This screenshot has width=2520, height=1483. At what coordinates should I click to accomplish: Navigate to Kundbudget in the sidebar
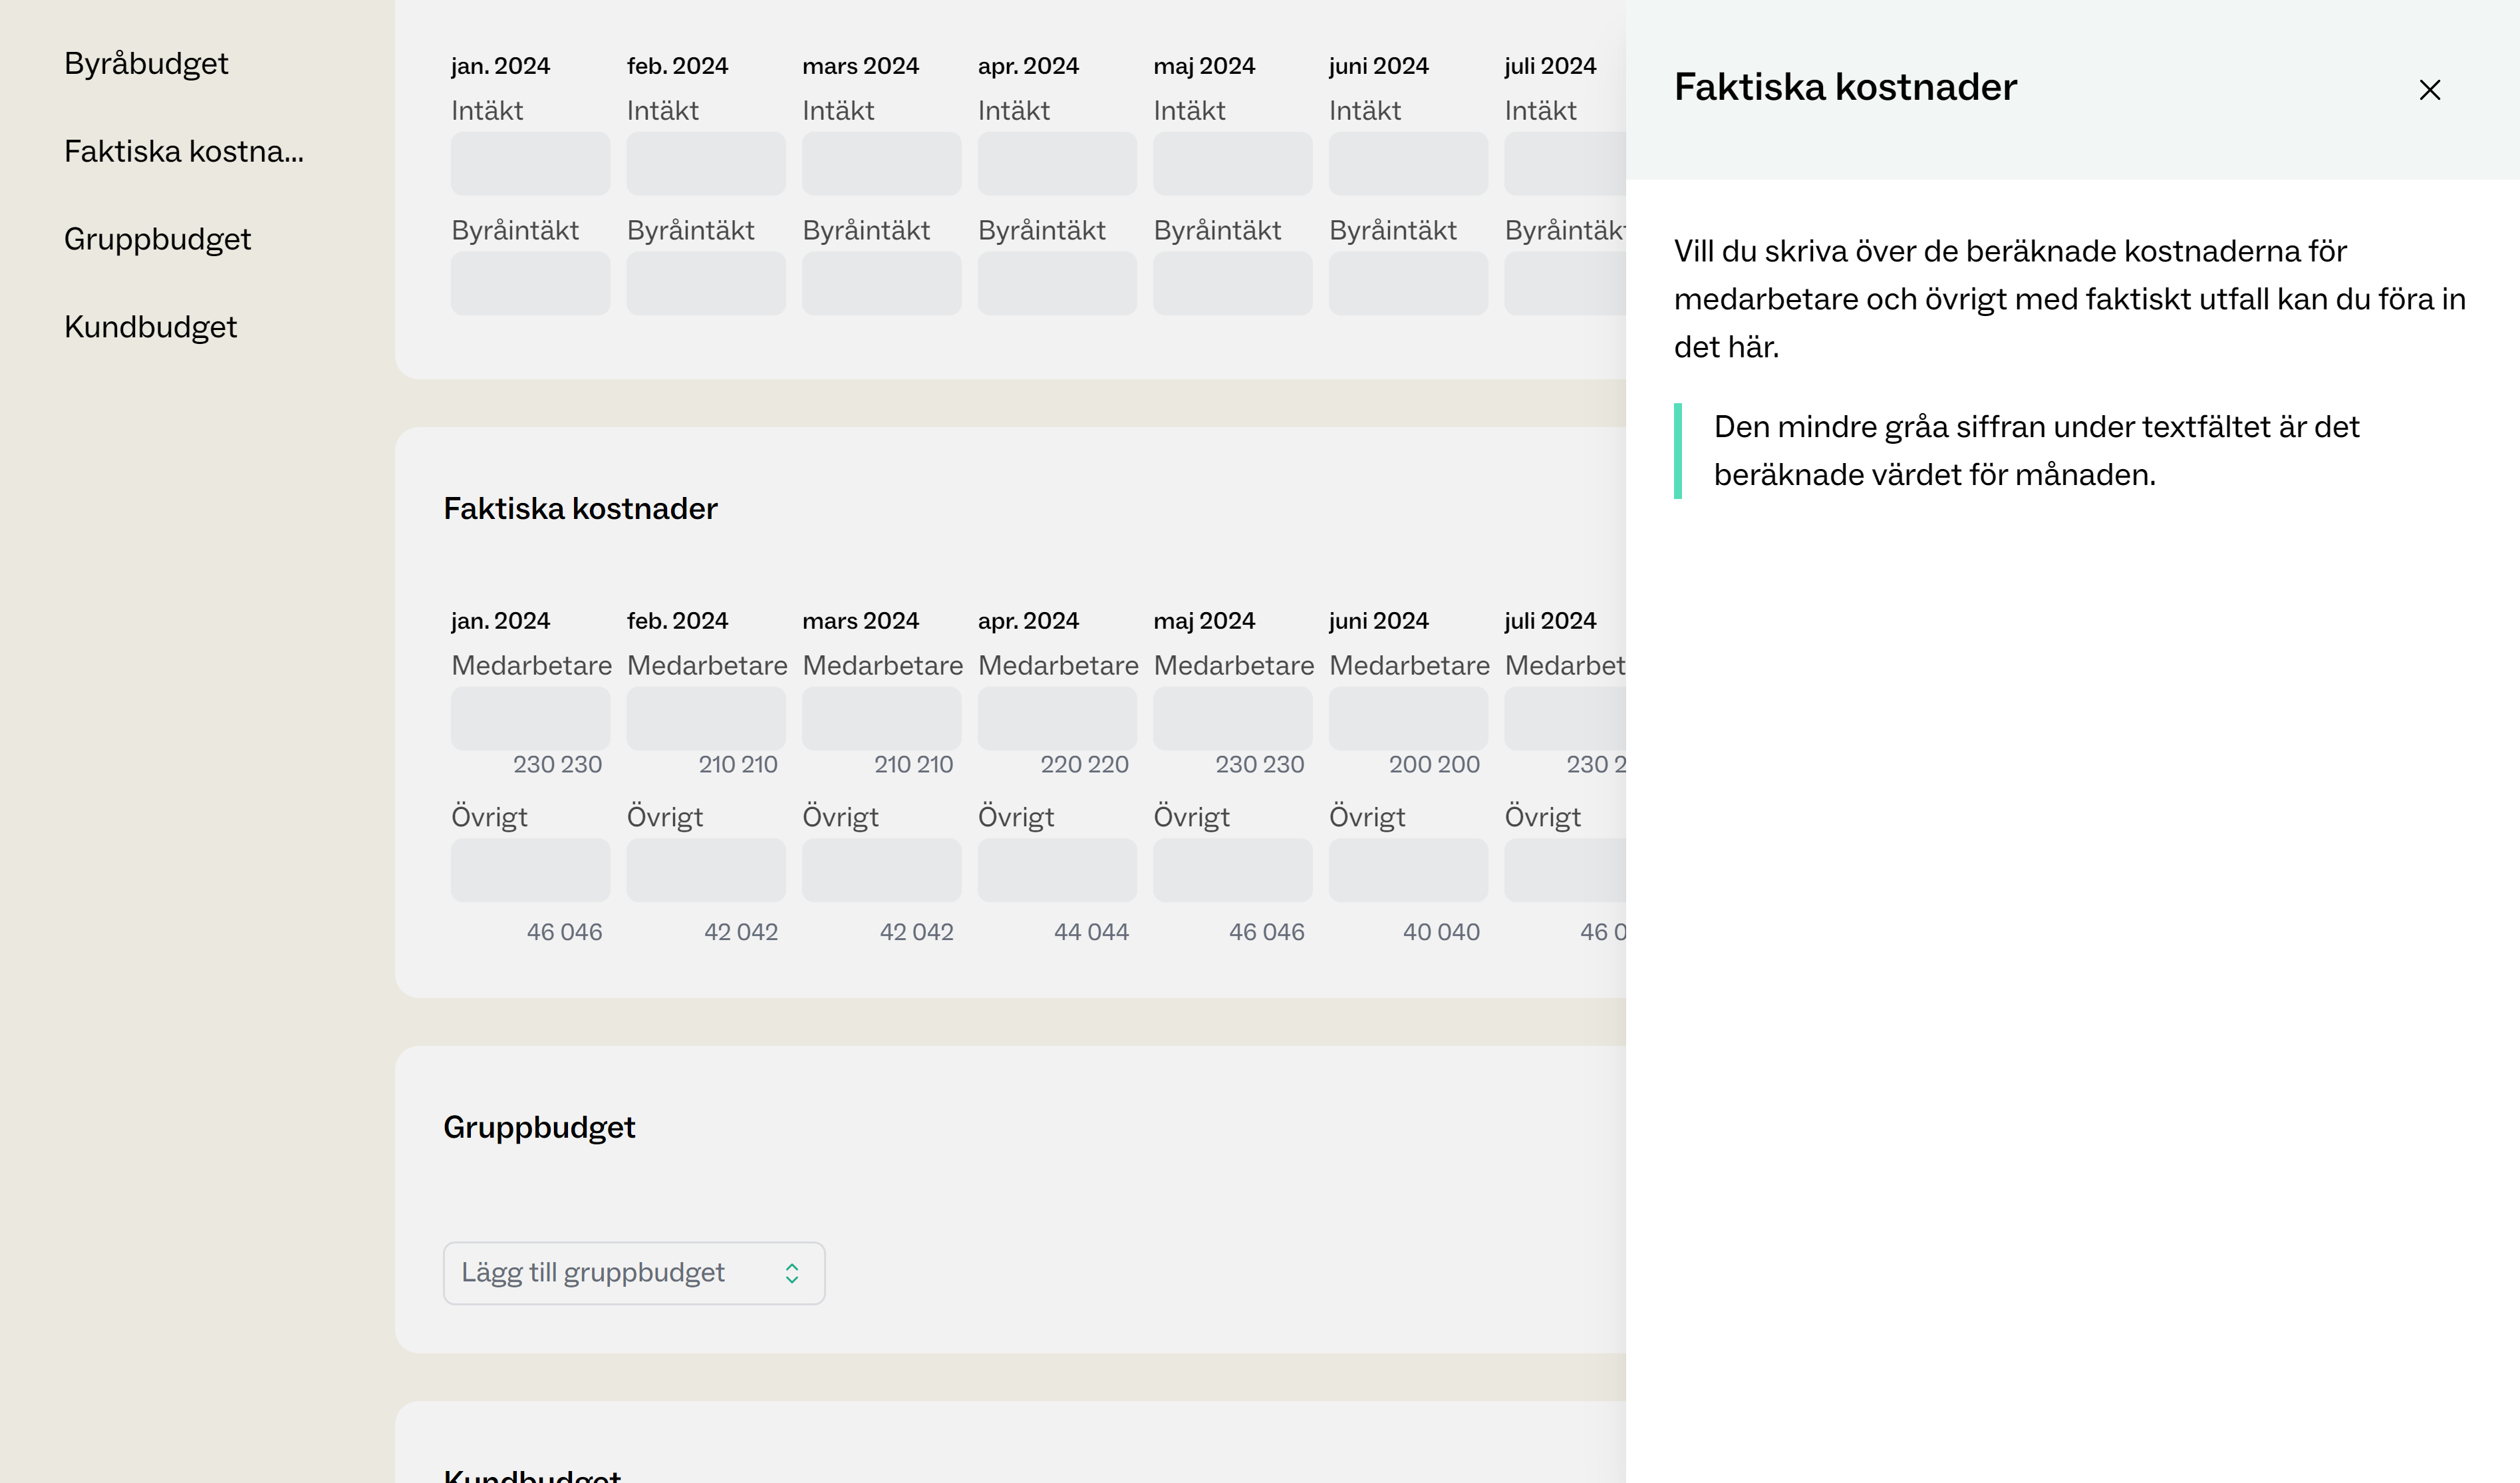pos(151,327)
